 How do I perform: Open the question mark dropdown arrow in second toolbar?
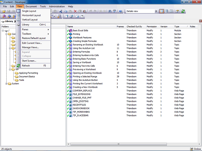[54, 16]
